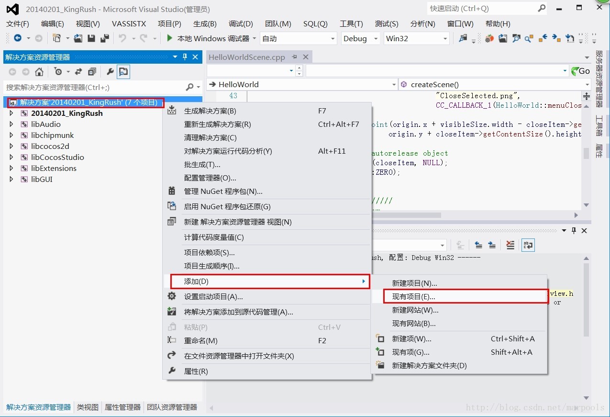
Task: Open the createScene() member dropdown
Action: click(x=495, y=84)
